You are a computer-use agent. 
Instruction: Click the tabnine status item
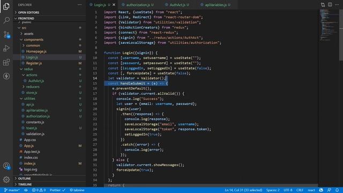[x=77, y=190]
